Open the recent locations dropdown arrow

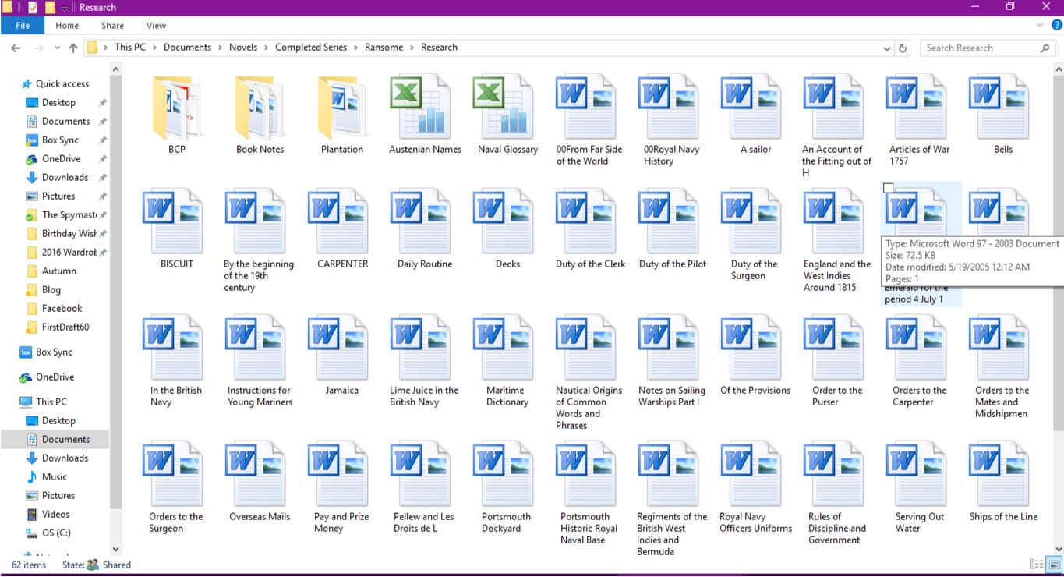[56, 48]
